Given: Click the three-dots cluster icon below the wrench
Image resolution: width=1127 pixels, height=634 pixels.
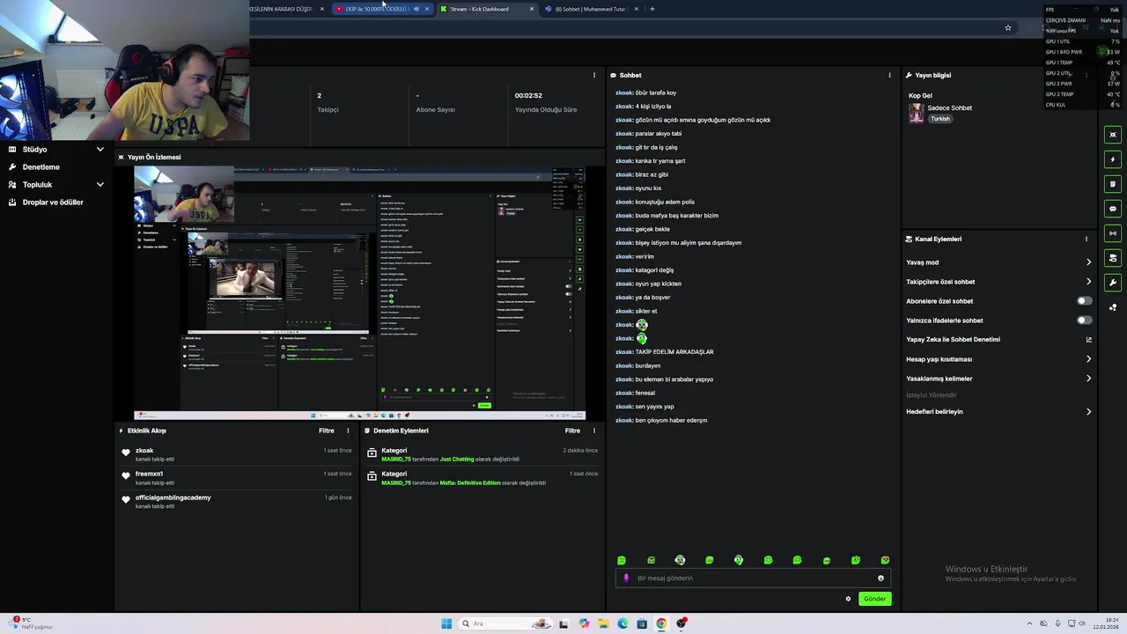Looking at the screenshot, I should (1113, 307).
